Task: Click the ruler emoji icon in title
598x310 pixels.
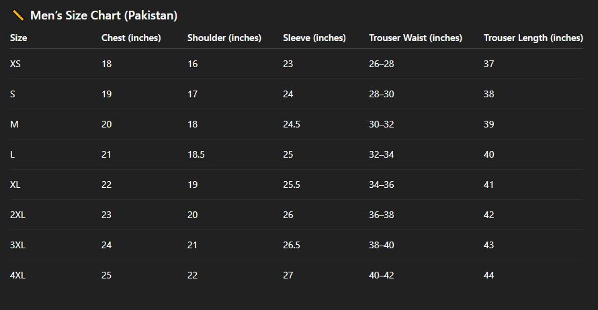Action: (x=18, y=15)
